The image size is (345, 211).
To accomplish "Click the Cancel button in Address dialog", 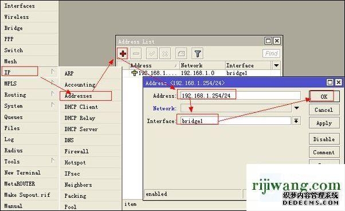I will (x=324, y=110).
